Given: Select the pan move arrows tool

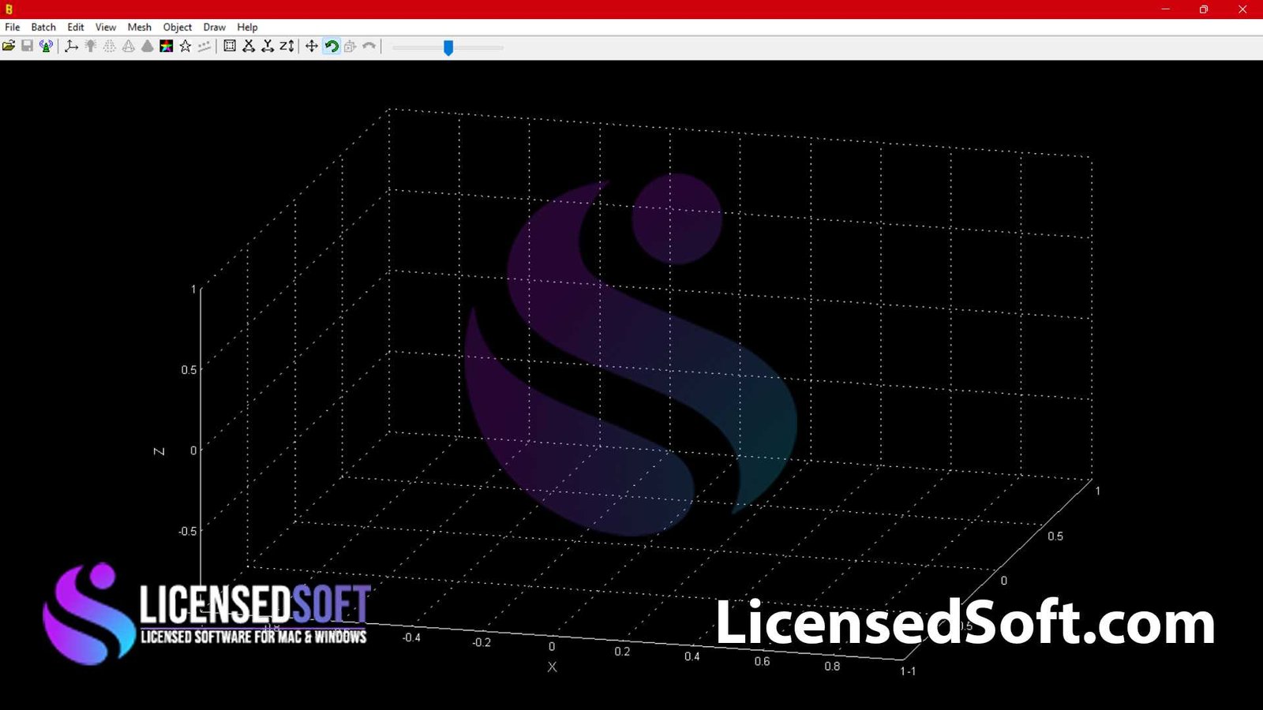Looking at the screenshot, I should point(312,47).
